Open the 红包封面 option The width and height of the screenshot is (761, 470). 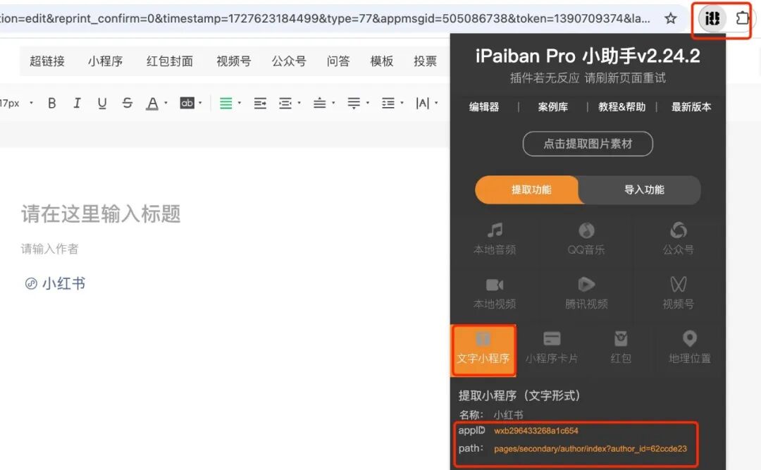(x=170, y=61)
